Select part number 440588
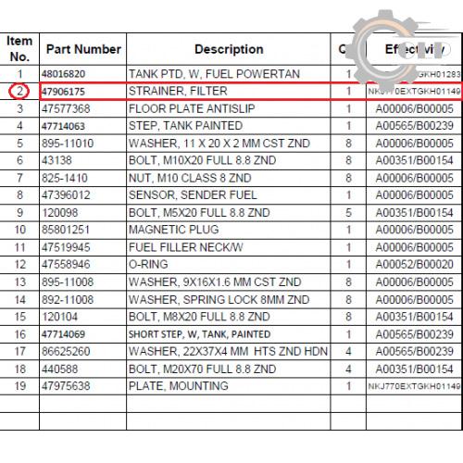 coord(60,369)
